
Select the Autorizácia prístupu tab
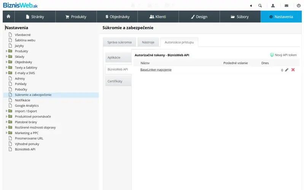[179, 42]
